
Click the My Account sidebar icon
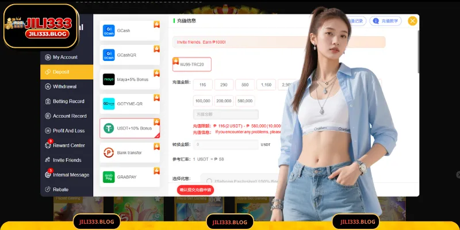tap(48, 57)
